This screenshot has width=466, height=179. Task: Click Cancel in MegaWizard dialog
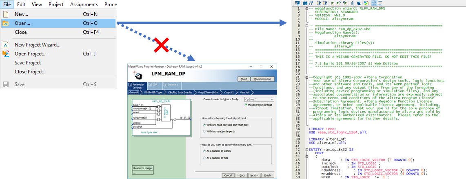pos(228,175)
